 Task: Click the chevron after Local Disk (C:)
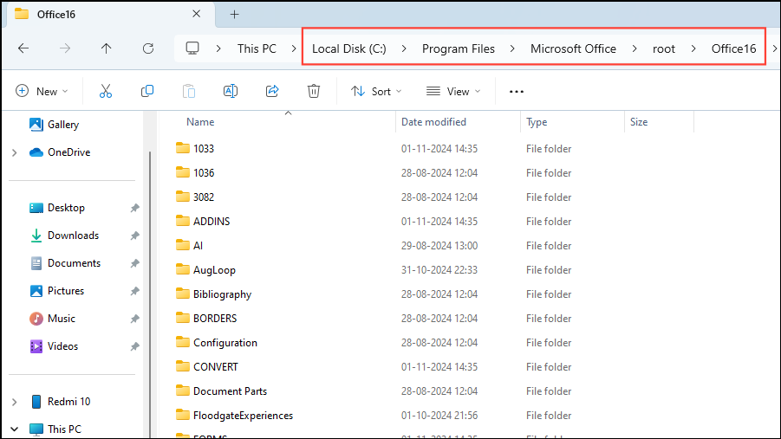click(x=404, y=48)
